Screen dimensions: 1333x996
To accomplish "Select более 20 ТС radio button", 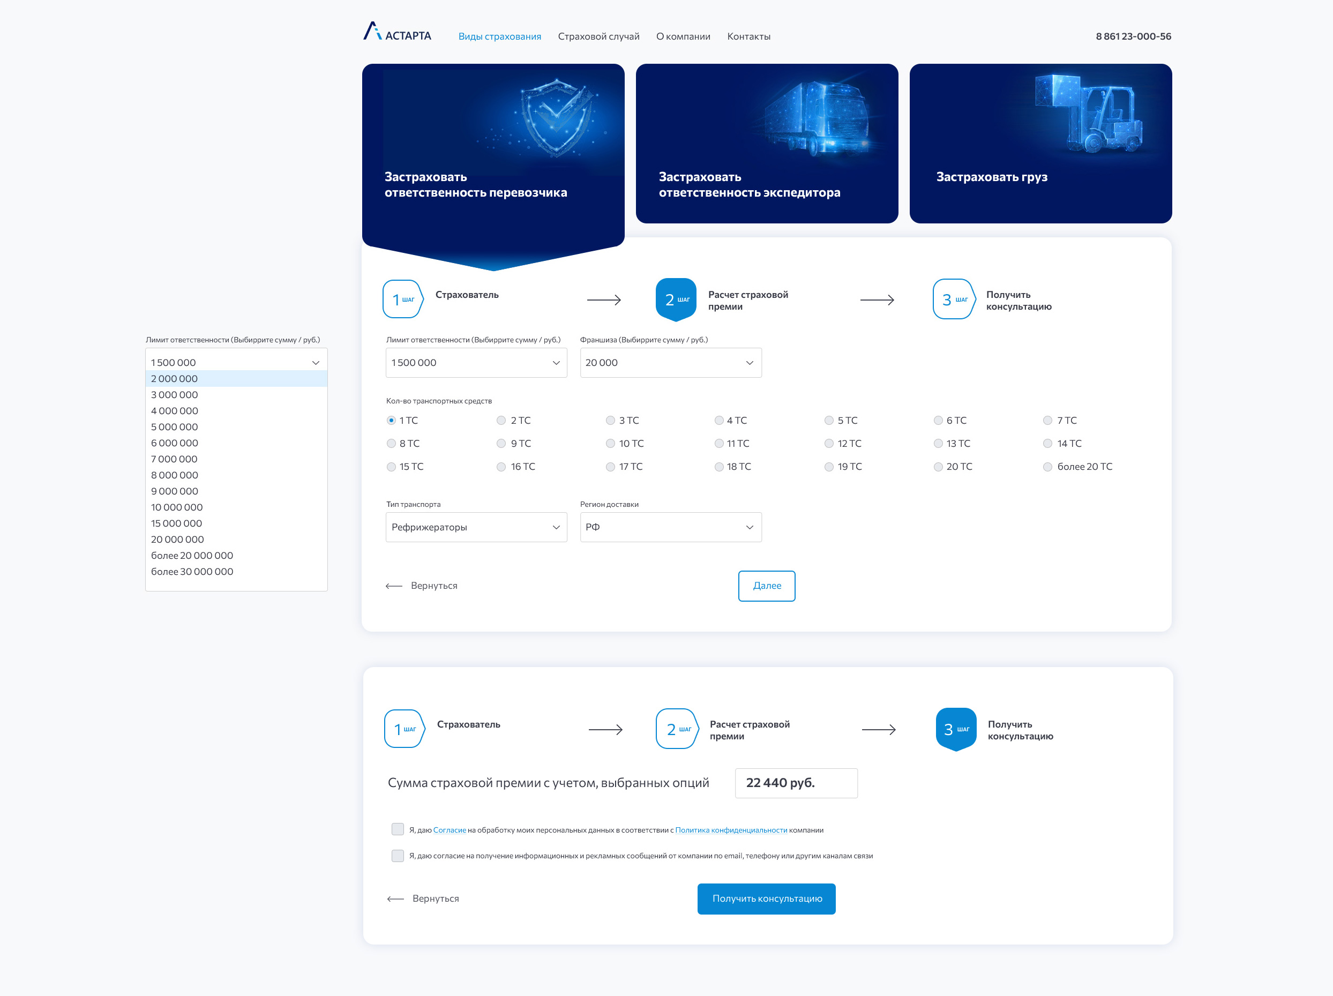I will 1047,466.
